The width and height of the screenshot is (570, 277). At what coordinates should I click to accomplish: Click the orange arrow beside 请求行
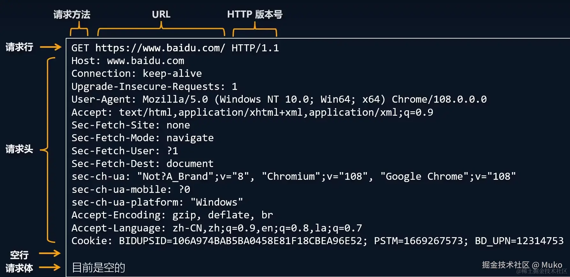click(x=51, y=47)
